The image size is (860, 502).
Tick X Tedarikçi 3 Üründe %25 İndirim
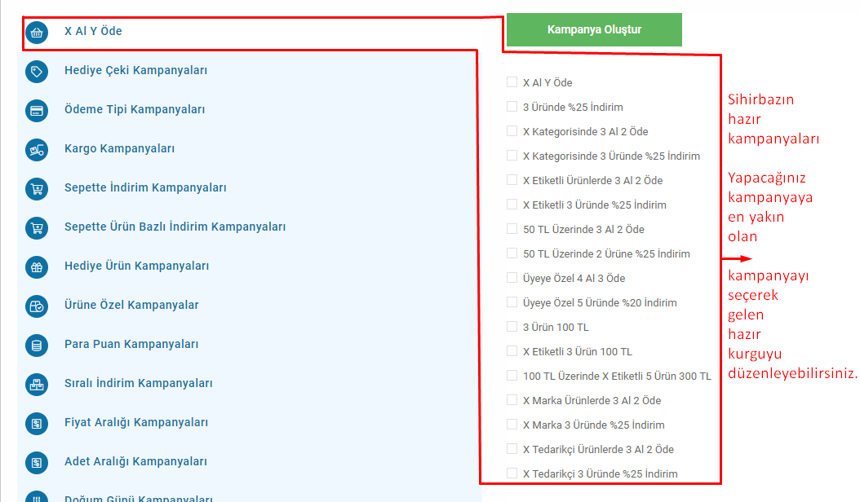click(x=512, y=473)
